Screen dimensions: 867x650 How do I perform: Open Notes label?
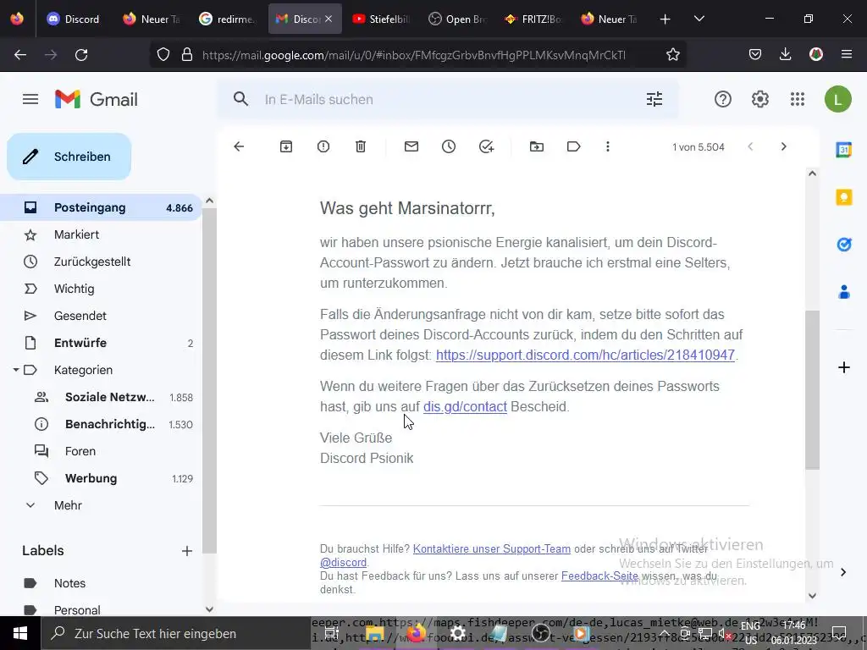101,584
